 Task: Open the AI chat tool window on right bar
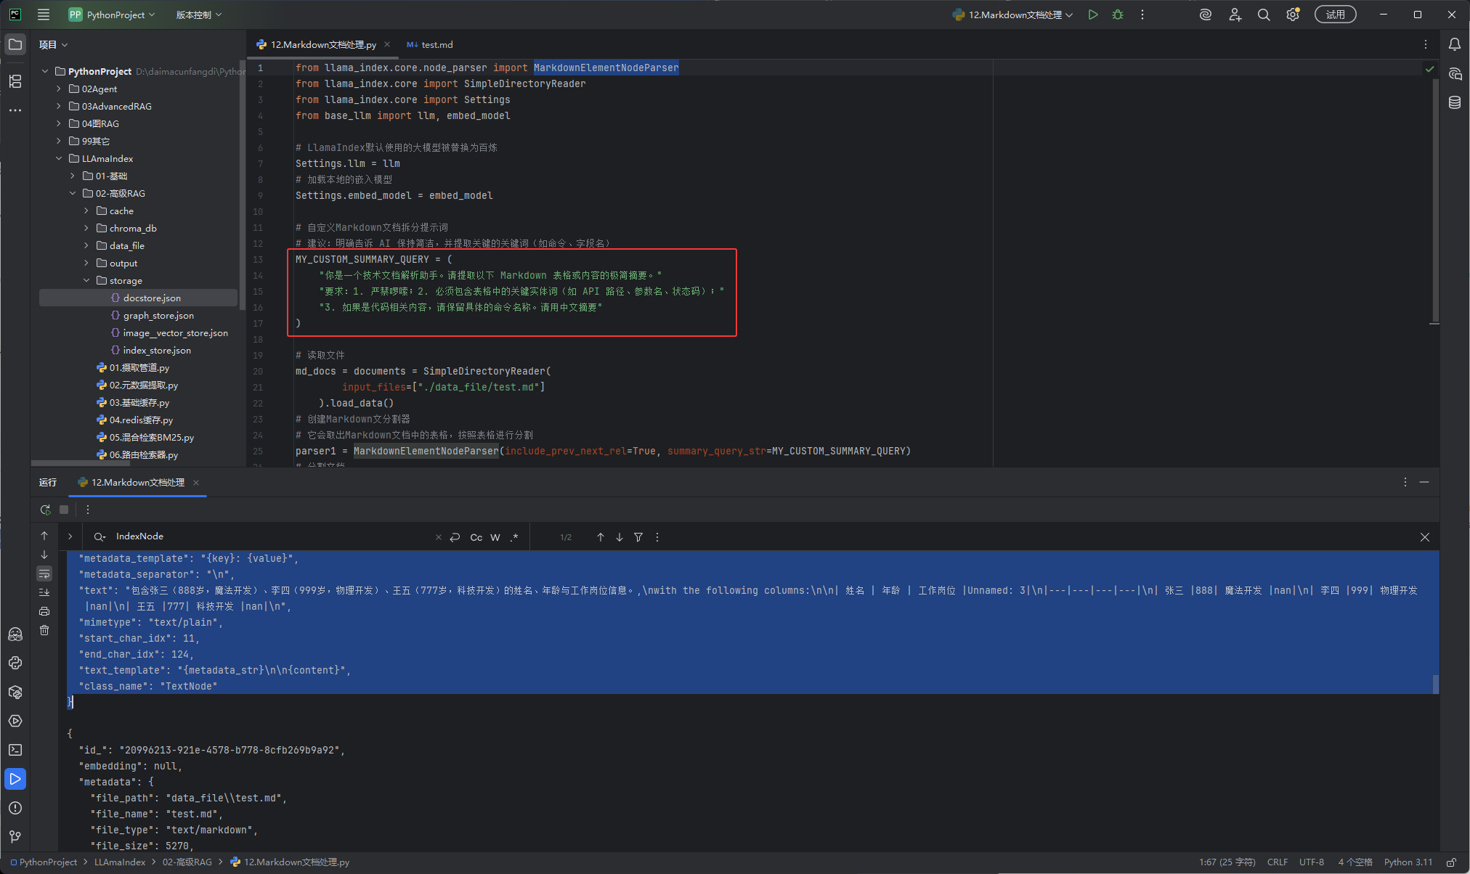pyautogui.click(x=1455, y=74)
